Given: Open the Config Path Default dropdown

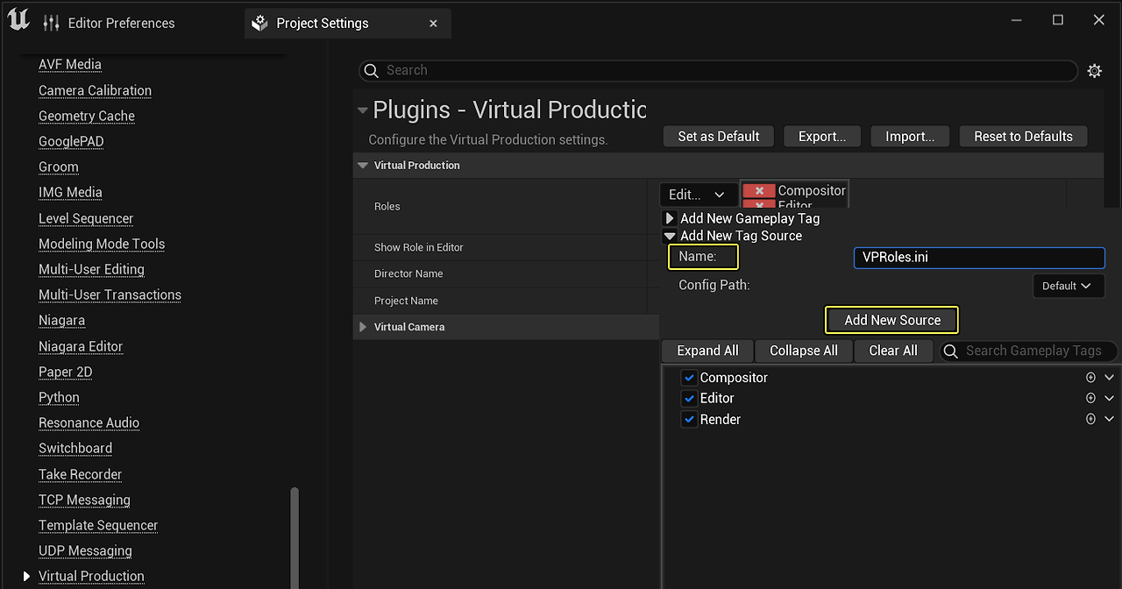Looking at the screenshot, I should (1068, 286).
